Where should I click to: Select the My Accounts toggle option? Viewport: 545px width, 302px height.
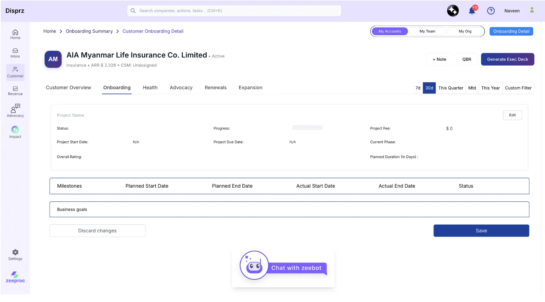[390, 31]
